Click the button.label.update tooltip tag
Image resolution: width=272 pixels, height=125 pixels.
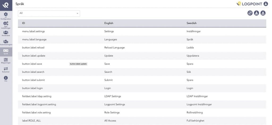78,64
